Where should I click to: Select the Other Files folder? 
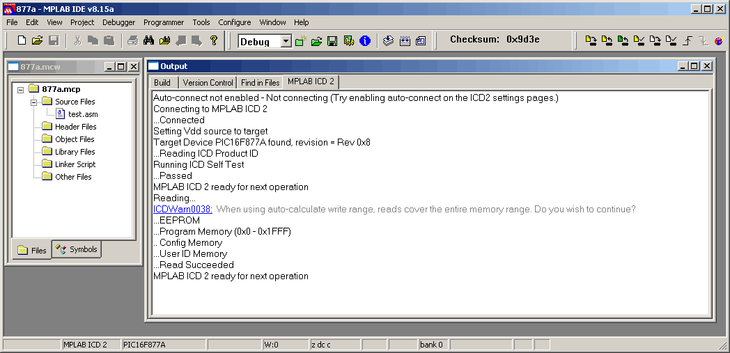tap(73, 177)
